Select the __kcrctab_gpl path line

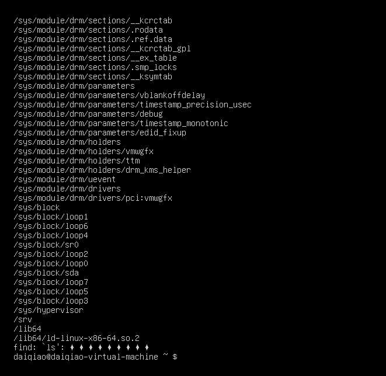[x=102, y=48]
